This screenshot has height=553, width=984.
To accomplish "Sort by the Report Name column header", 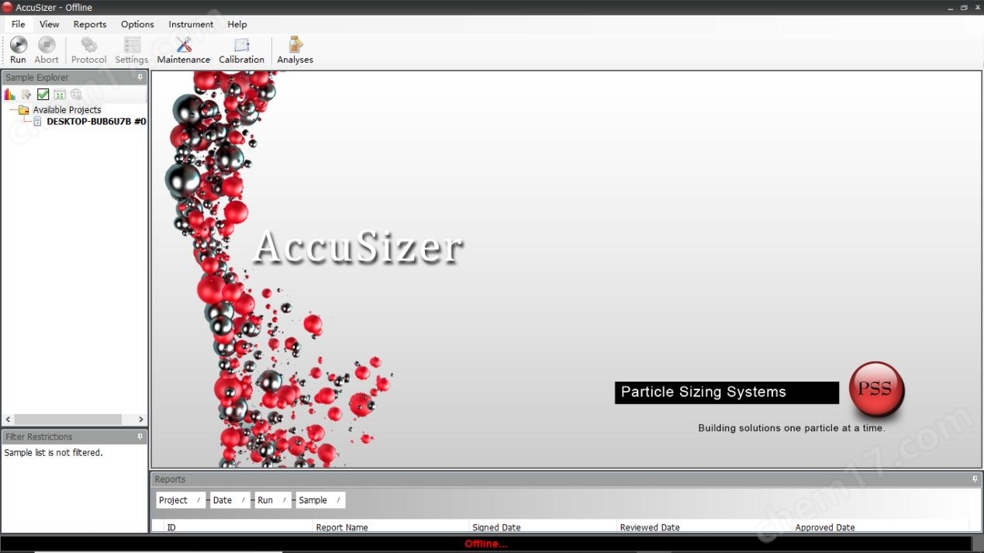I will (x=342, y=527).
